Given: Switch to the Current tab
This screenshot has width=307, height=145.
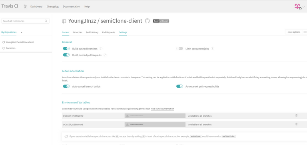Looking at the screenshot, I should pyautogui.click(x=66, y=32).
